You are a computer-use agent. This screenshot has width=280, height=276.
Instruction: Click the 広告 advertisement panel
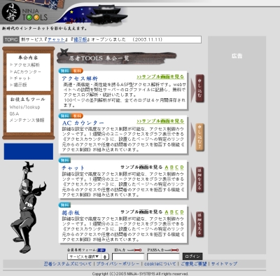pos(237,145)
